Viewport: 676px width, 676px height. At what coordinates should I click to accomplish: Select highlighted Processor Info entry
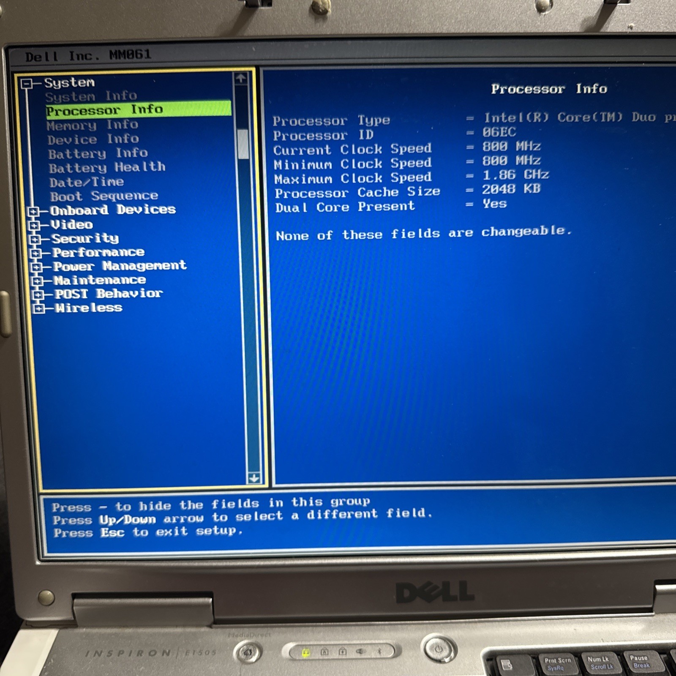tap(139, 109)
